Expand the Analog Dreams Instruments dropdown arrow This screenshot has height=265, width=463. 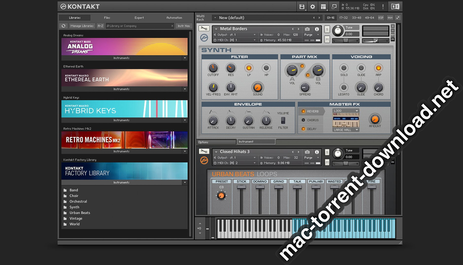pyautogui.click(x=184, y=58)
